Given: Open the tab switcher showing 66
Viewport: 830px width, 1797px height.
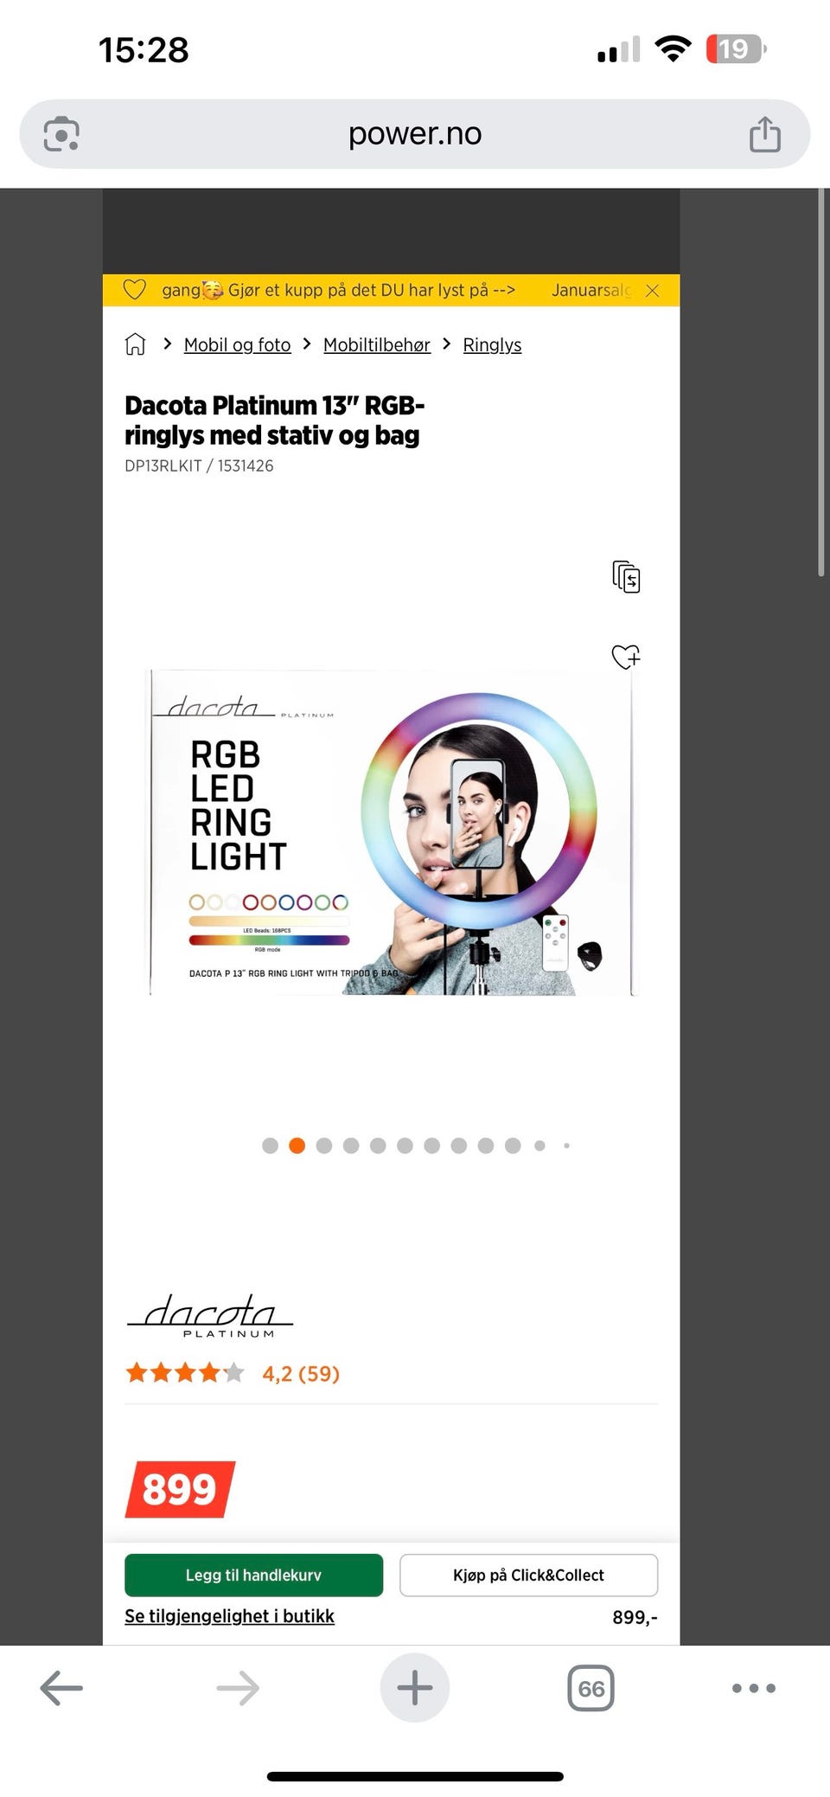Looking at the screenshot, I should pyautogui.click(x=591, y=1688).
